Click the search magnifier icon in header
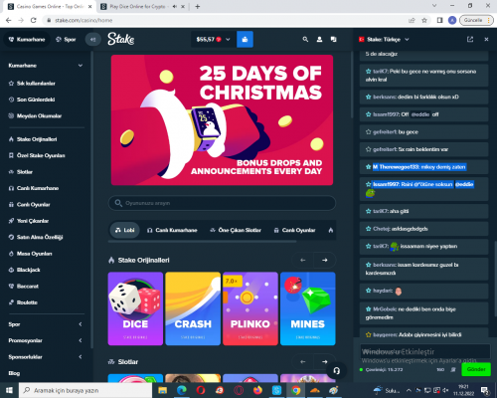 (x=305, y=39)
